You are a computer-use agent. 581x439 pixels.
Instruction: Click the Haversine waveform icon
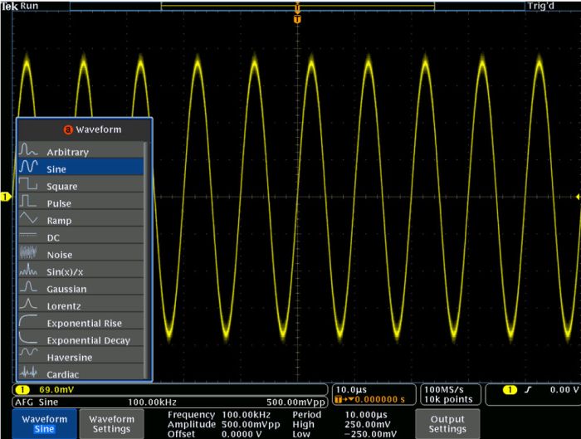[x=28, y=352]
